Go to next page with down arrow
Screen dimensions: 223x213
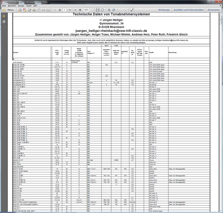point(60,10)
